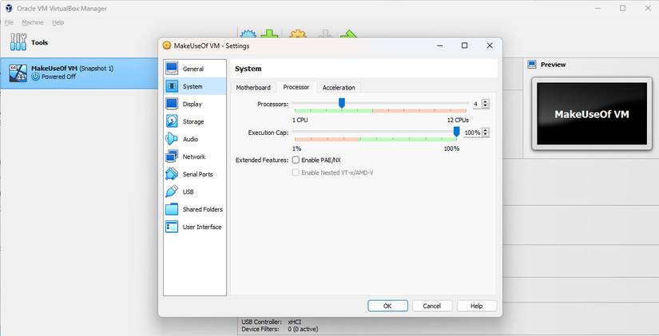Open Display settings monitor icon
The width and height of the screenshot is (659, 336).
(x=172, y=104)
